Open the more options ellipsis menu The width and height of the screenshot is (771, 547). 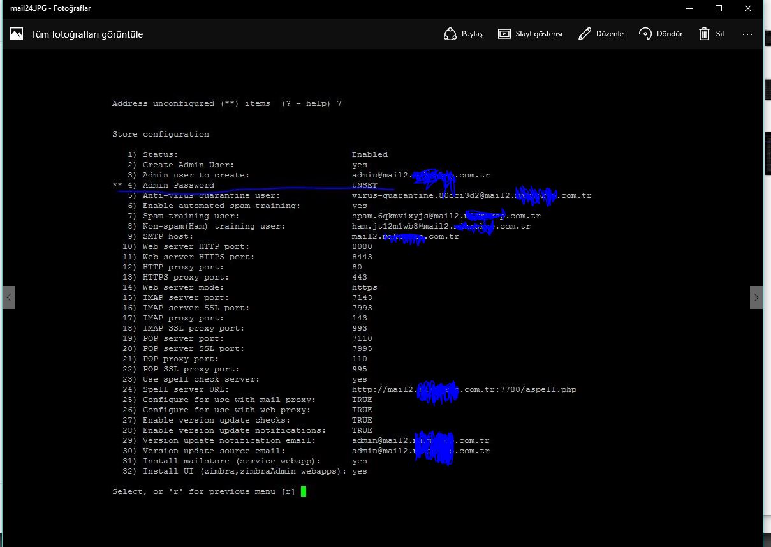coord(747,34)
